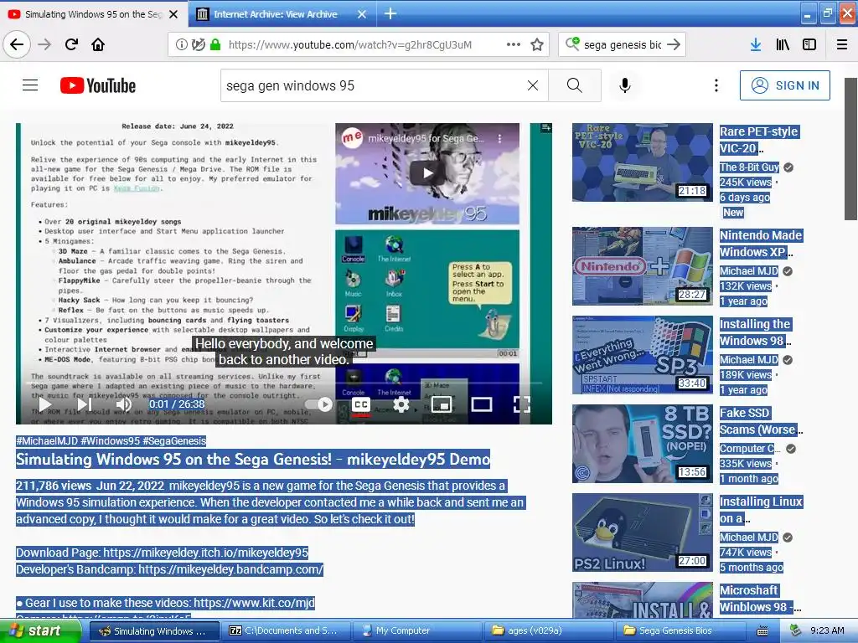Switch to Sega Genesis Bios taskbar folder

pos(681,631)
